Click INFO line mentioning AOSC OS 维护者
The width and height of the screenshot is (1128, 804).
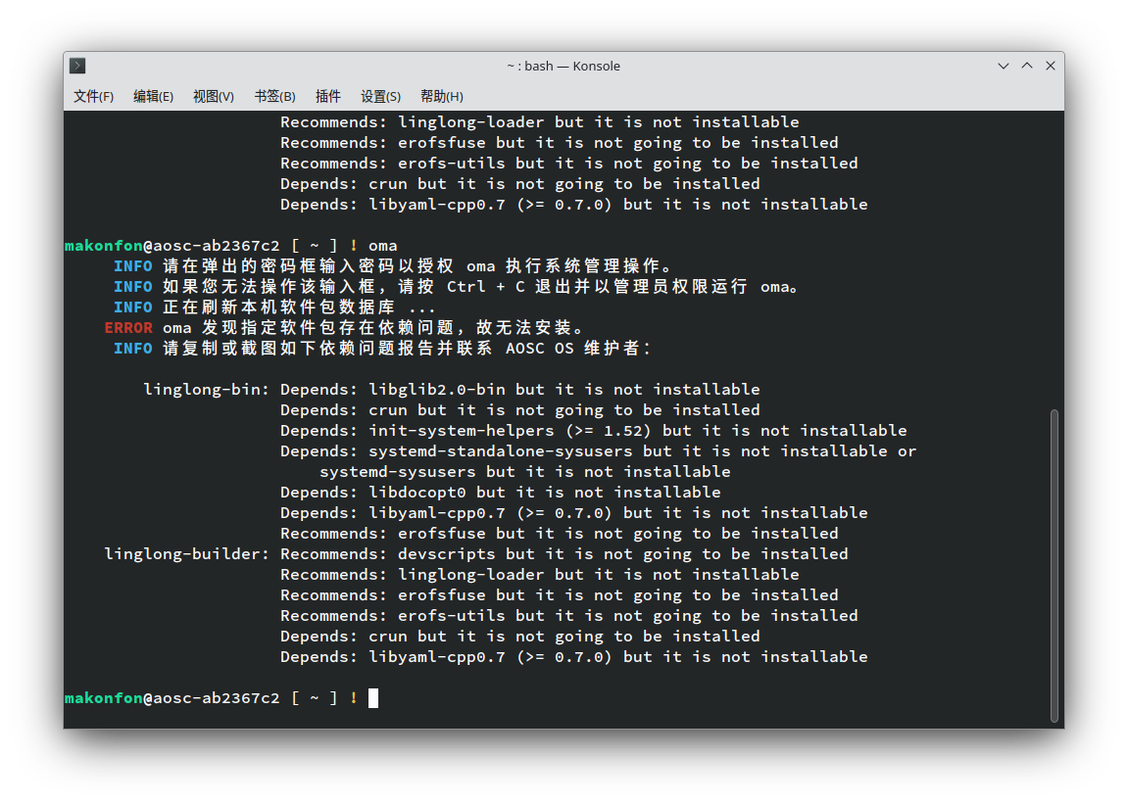point(382,349)
